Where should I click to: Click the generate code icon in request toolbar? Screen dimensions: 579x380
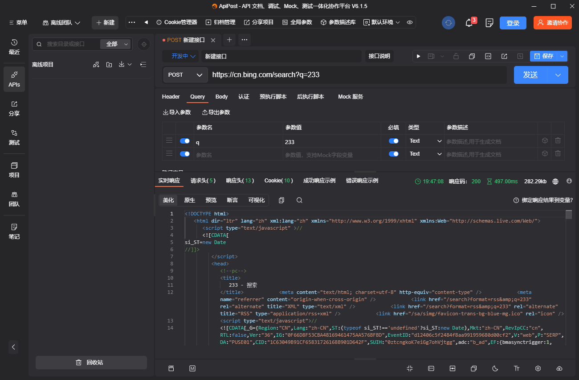tap(488, 56)
